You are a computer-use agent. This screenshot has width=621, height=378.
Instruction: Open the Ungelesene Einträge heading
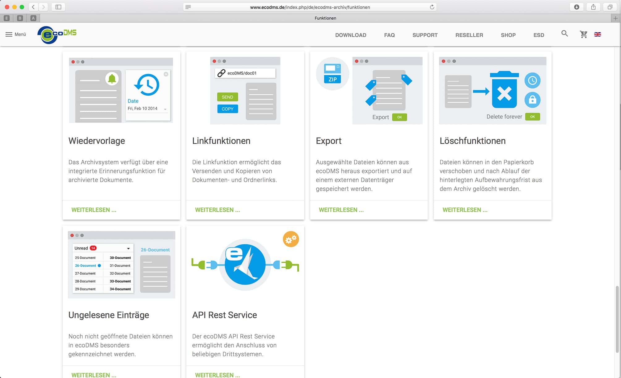coord(108,315)
